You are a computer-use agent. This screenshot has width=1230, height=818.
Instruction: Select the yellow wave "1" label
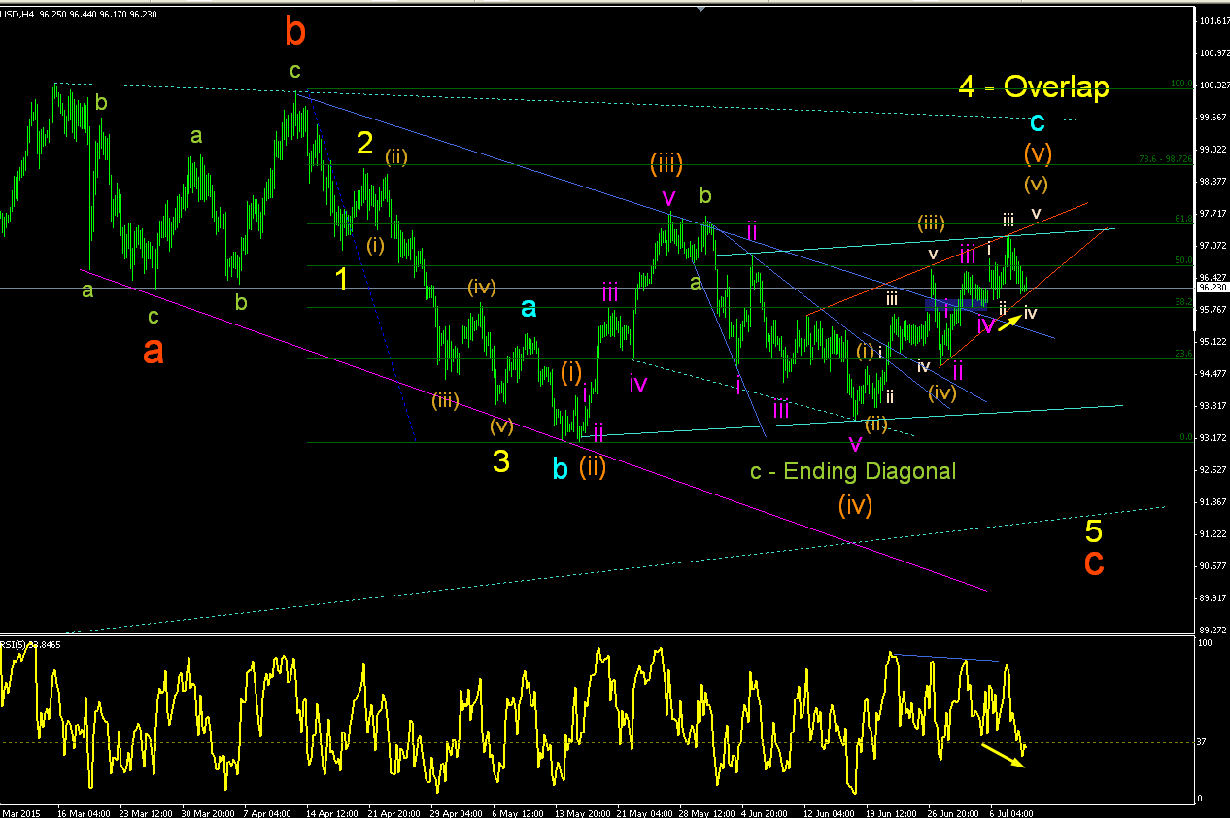341,279
